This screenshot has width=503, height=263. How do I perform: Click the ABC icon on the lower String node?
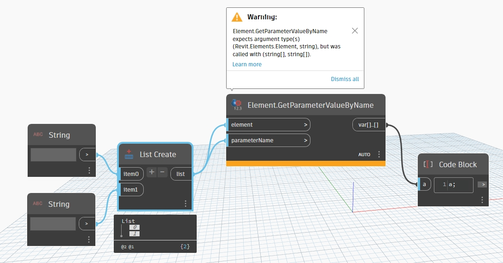click(x=38, y=204)
